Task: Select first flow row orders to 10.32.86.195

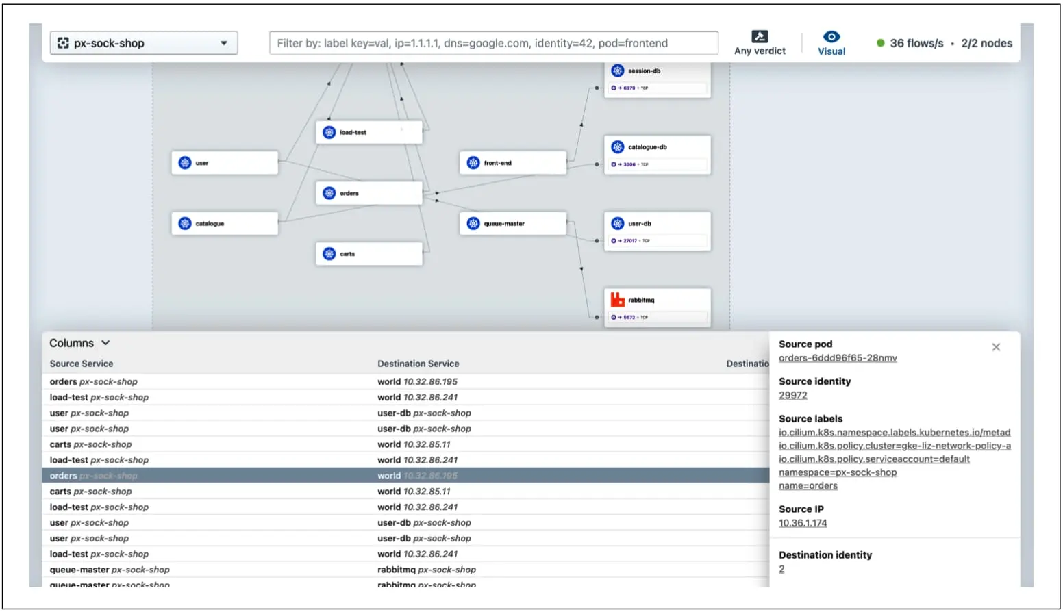Action: (x=405, y=381)
